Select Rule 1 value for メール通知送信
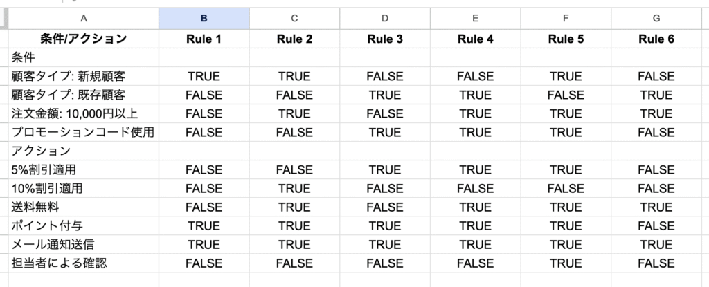Viewport: 709px width, 287px height. (x=204, y=244)
